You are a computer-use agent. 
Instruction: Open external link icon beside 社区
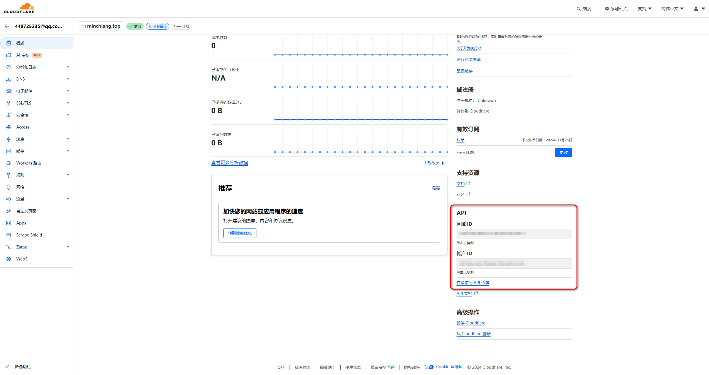pos(469,194)
